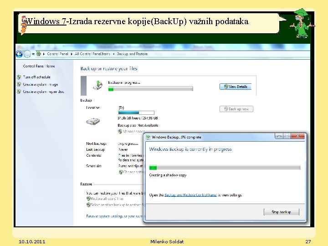Open Control Panel Home link
The height and width of the screenshot is (246, 328).
(x=39, y=66)
